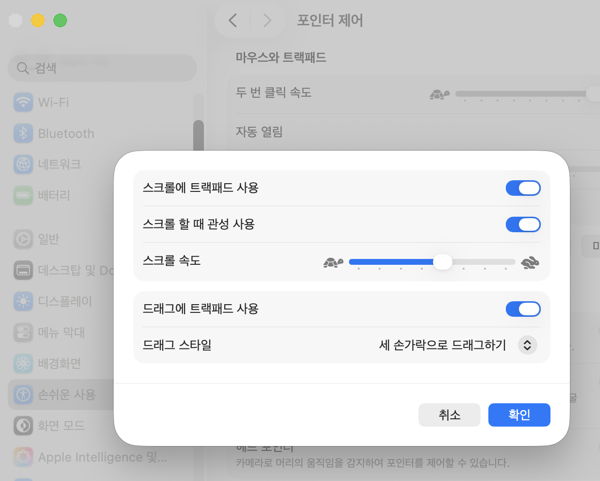
Task: Adjust the 스크롤 속도 slider handle
Action: (442, 262)
